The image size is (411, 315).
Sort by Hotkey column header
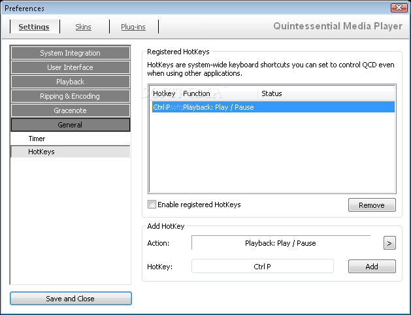click(x=165, y=93)
